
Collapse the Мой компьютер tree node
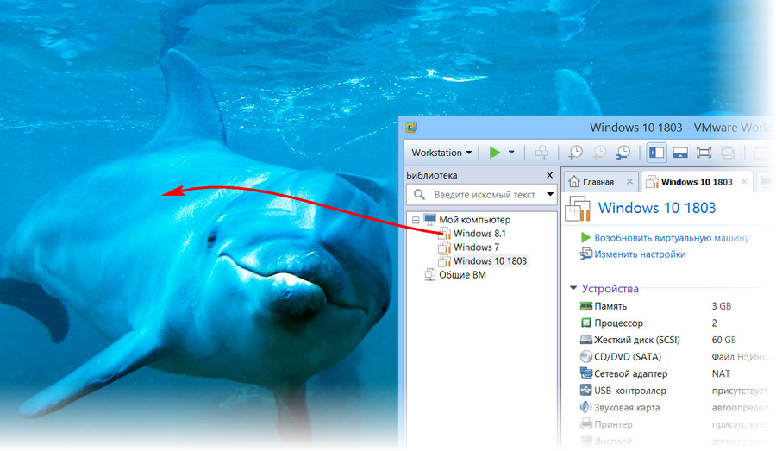(x=416, y=220)
